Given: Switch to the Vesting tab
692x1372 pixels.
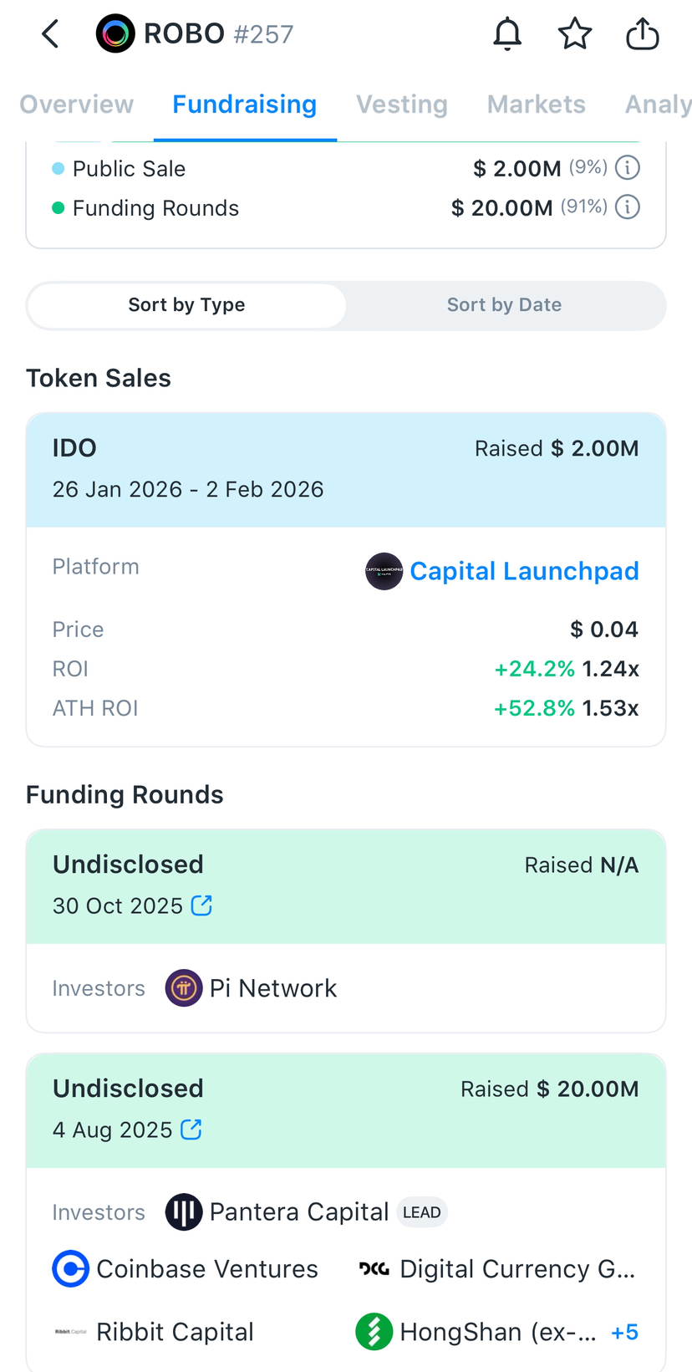Looking at the screenshot, I should click(402, 105).
